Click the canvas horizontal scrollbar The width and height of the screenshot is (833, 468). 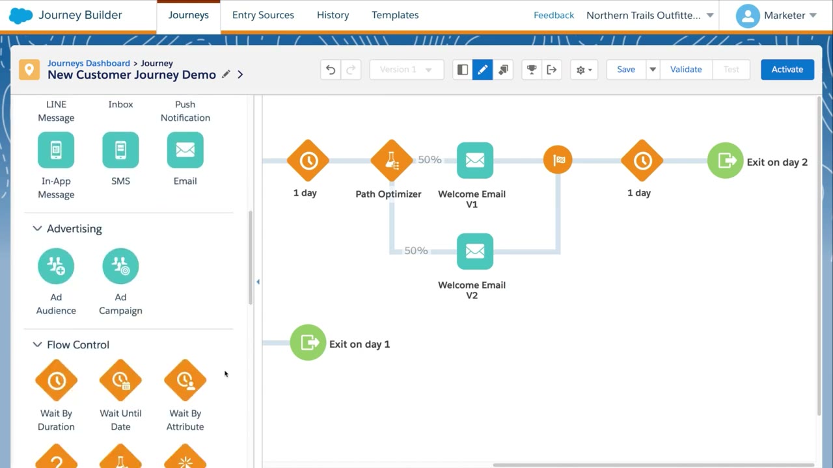pyautogui.click(x=653, y=465)
